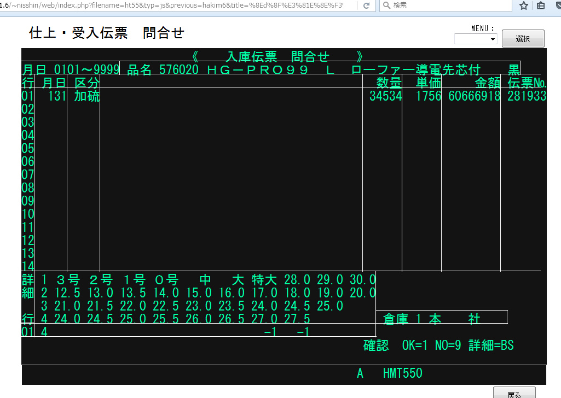Click the browser reload icon
561x398 pixels.
click(x=366, y=5)
